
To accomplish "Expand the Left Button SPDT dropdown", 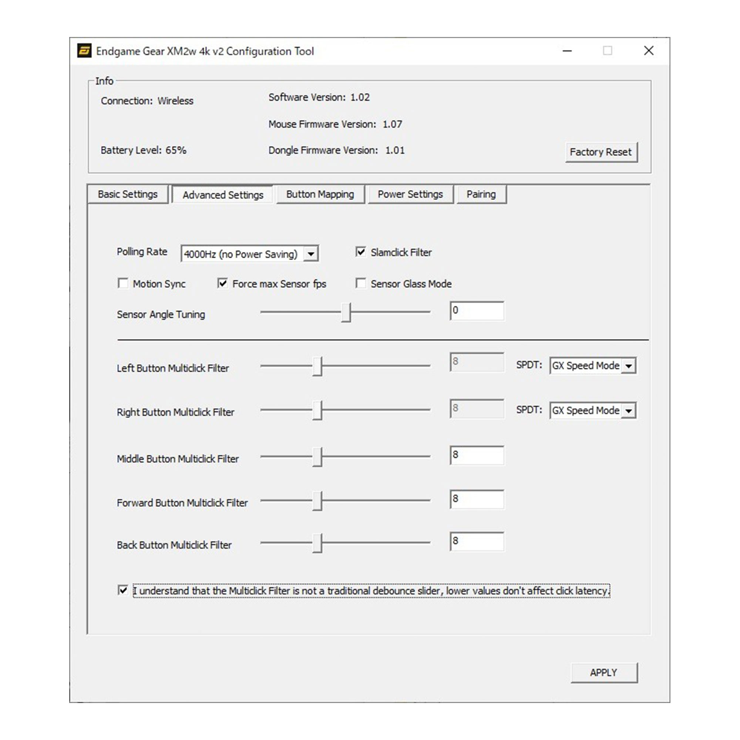I will coord(629,366).
